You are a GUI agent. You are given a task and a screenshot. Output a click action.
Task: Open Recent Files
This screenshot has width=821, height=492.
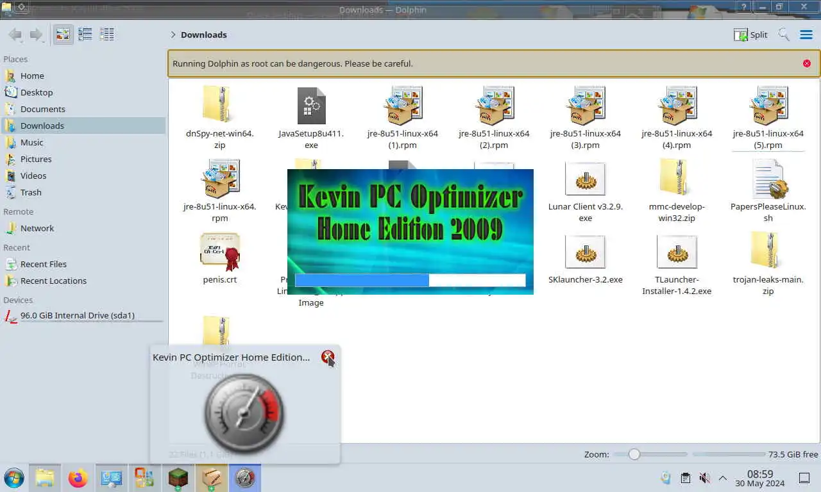(x=83, y=264)
